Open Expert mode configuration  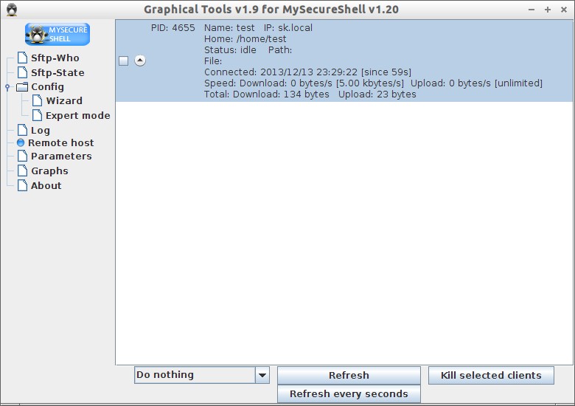click(77, 116)
